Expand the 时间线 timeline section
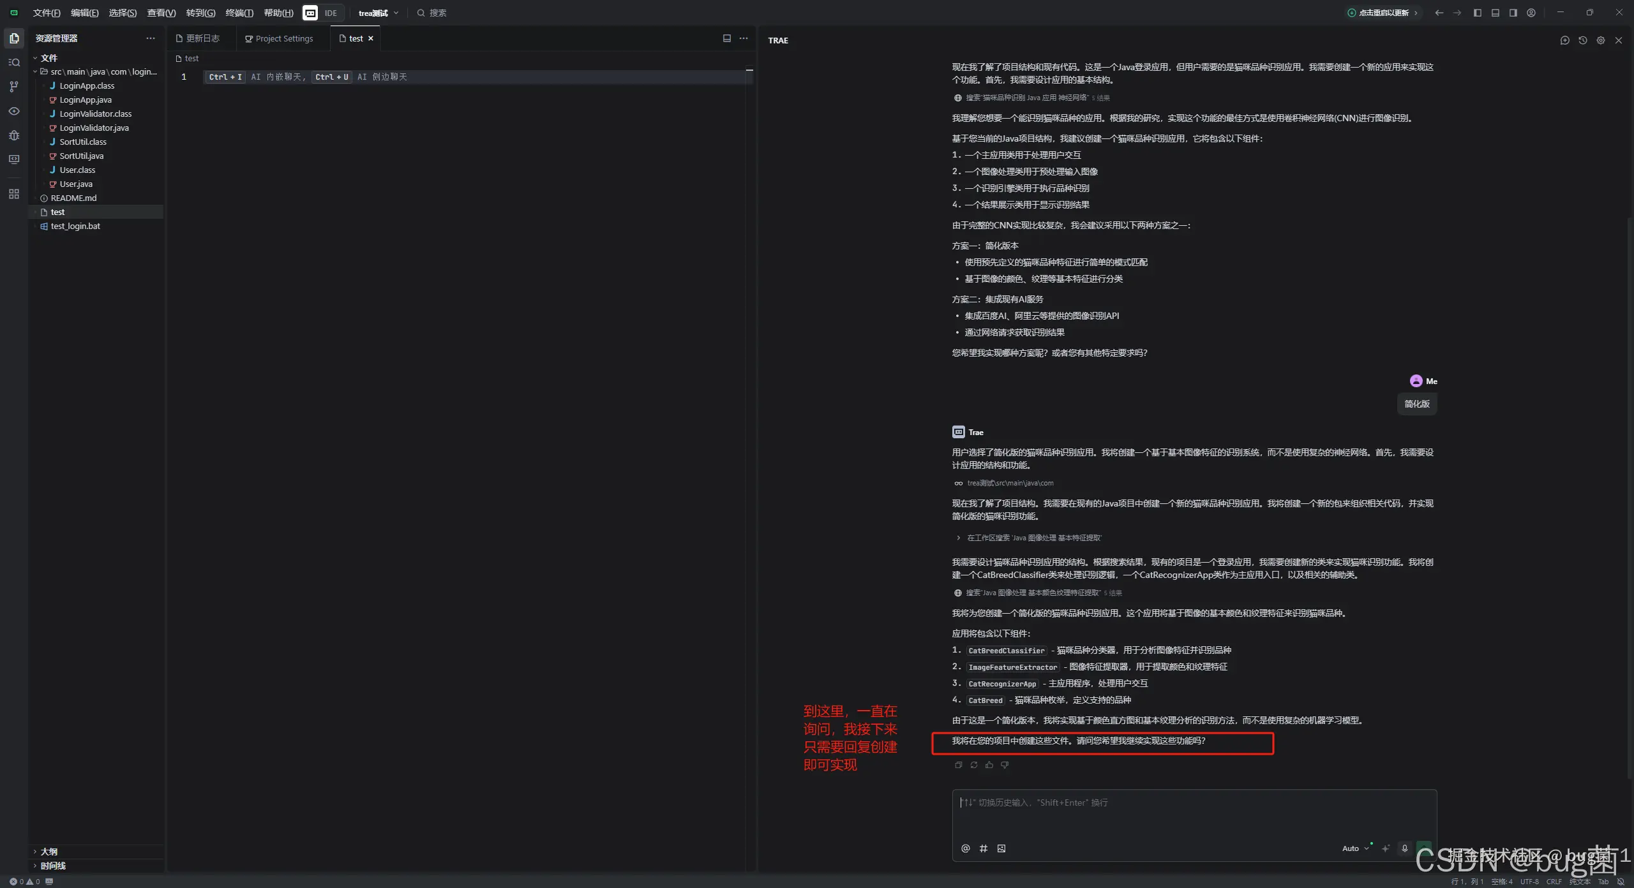The height and width of the screenshot is (888, 1634). [x=52, y=866]
